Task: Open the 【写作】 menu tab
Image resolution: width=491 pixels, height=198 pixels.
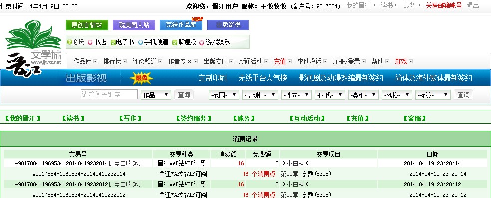Action: (x=130, y=118)
